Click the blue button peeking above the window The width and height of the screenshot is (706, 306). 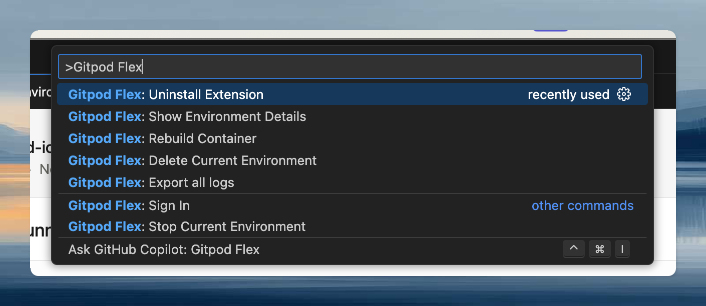[550, 30]
